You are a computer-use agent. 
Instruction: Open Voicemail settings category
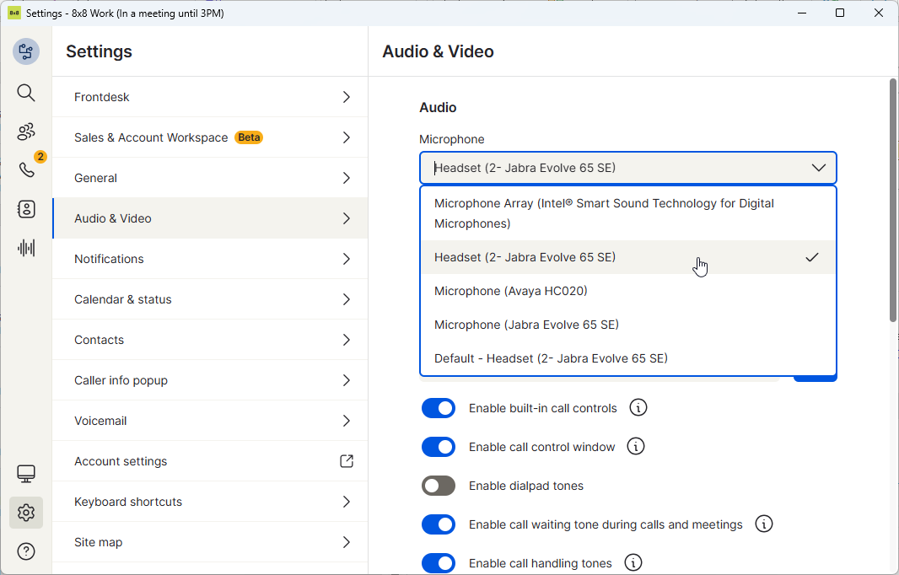[x=210, y=421]
